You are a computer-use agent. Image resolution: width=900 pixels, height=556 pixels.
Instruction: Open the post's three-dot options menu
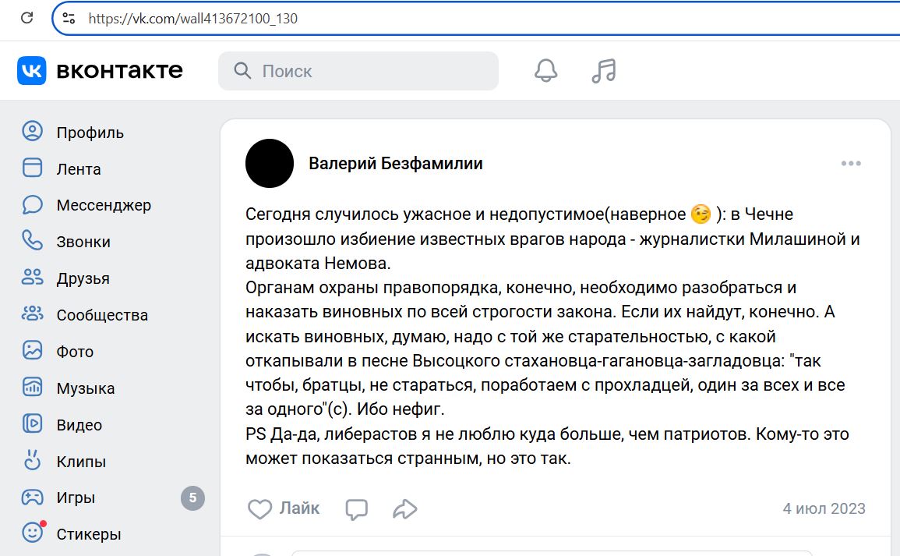851,164
